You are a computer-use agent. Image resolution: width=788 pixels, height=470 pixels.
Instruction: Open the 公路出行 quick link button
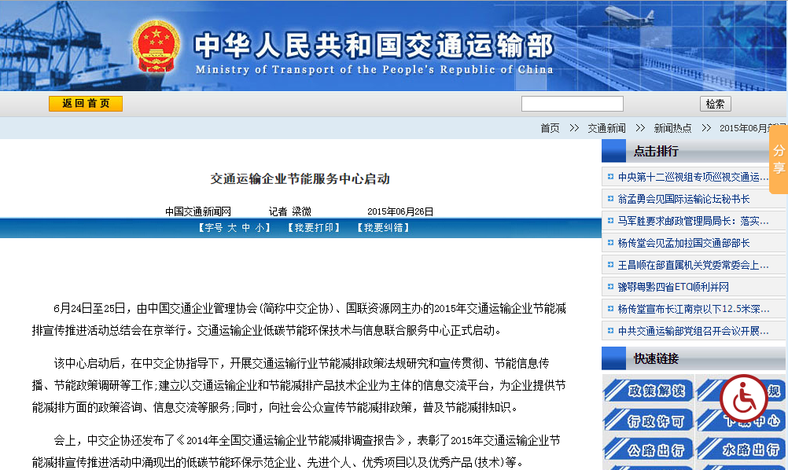click(x=648, y=450)
